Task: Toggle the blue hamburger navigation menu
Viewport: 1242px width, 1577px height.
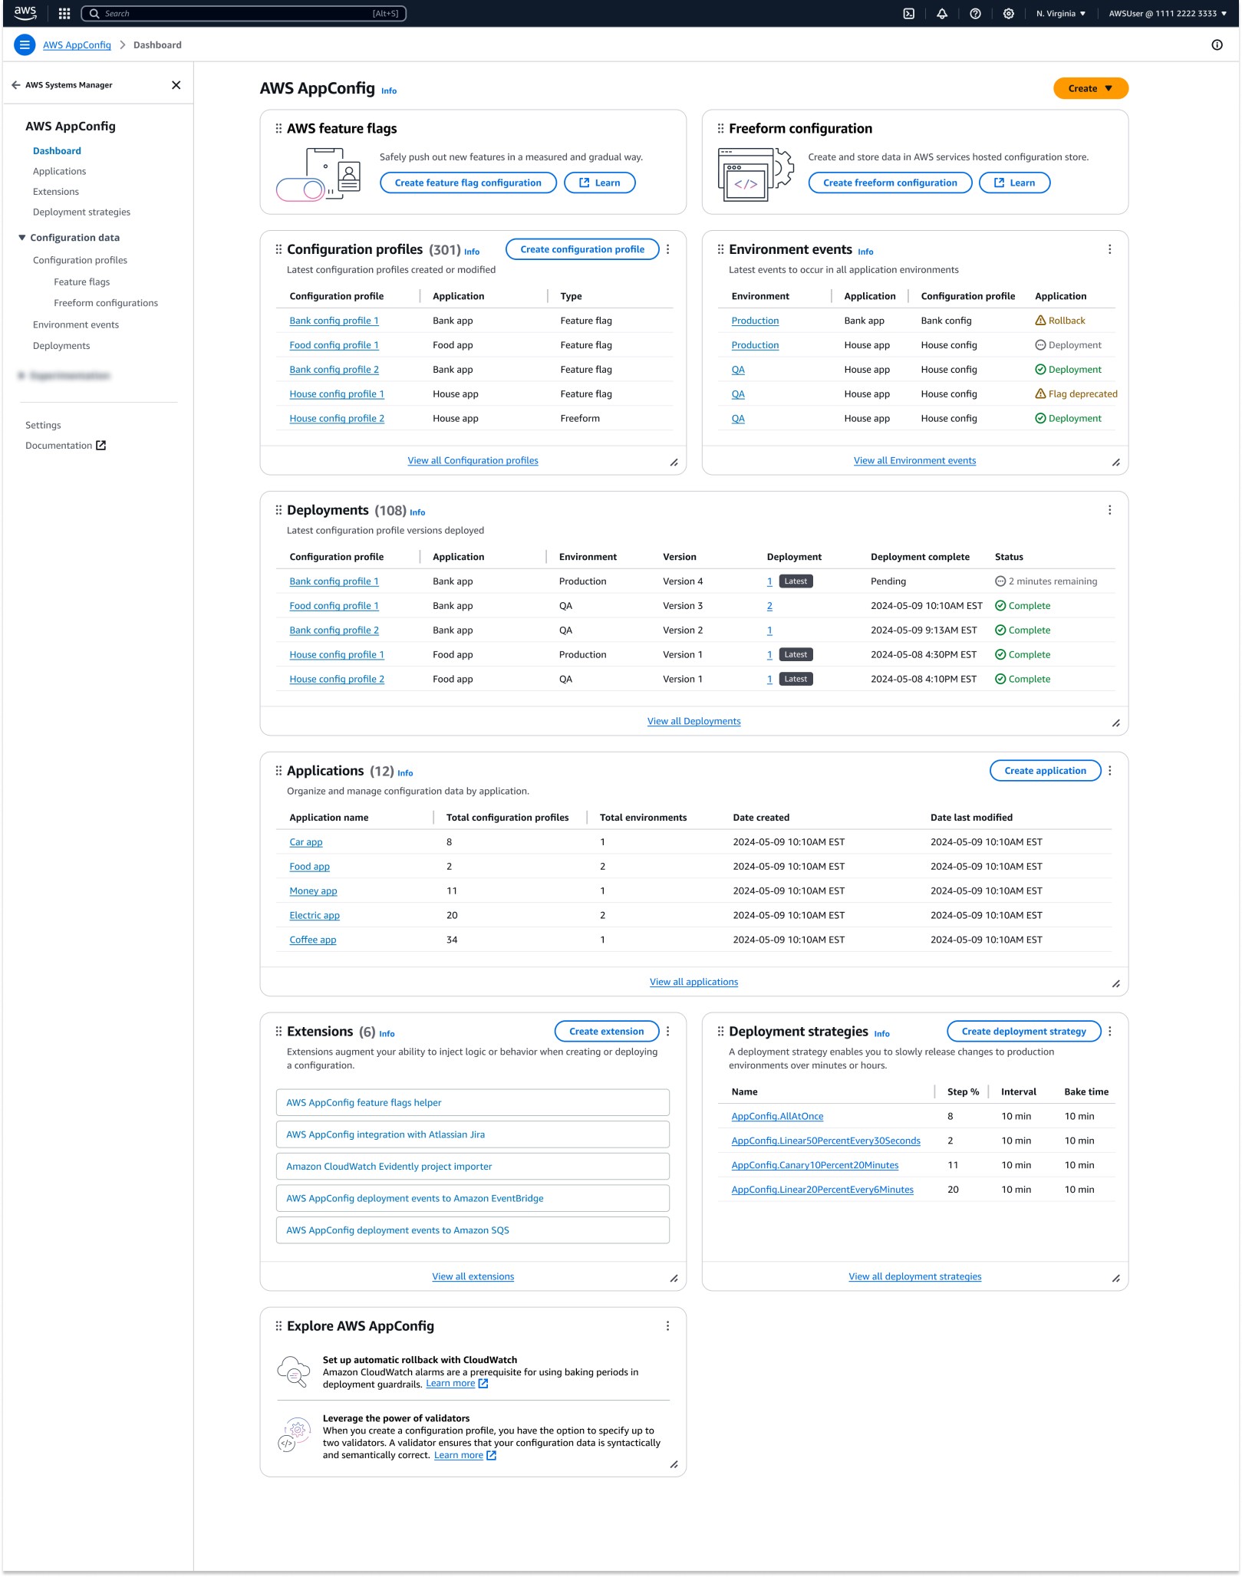Action: pyautogui.click(x=25, y=45)
